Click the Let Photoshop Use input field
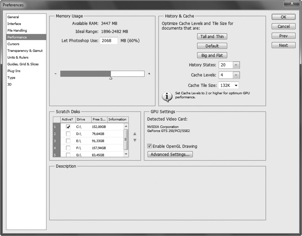 [109, 41]
